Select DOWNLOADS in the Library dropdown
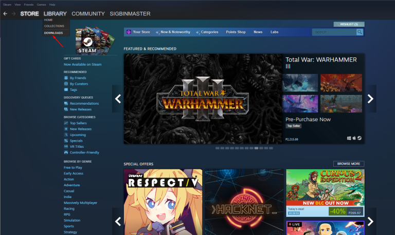Viewport: 395px width, 235px height. 53,33
